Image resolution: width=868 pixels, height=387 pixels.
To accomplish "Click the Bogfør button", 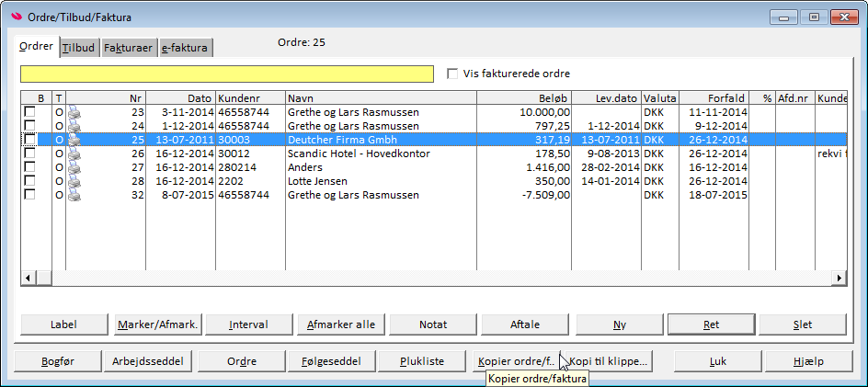I will pos(58,362).
